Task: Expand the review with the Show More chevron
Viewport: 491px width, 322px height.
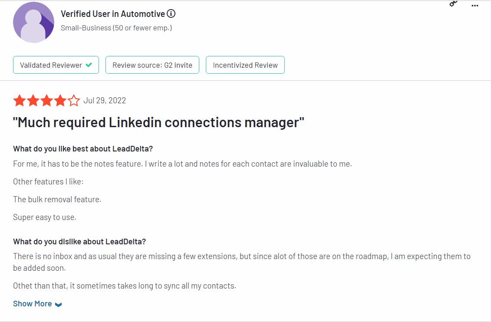Action: coord(58,303)
